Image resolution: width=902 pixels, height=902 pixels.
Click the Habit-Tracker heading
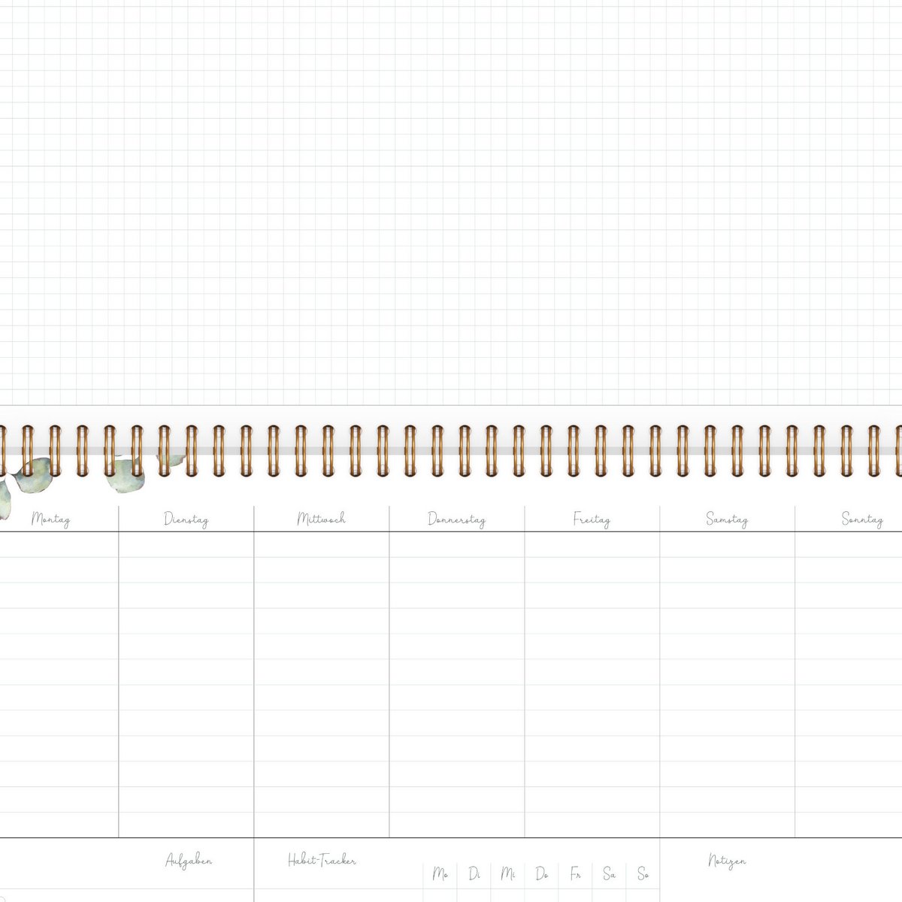(322, 860)
